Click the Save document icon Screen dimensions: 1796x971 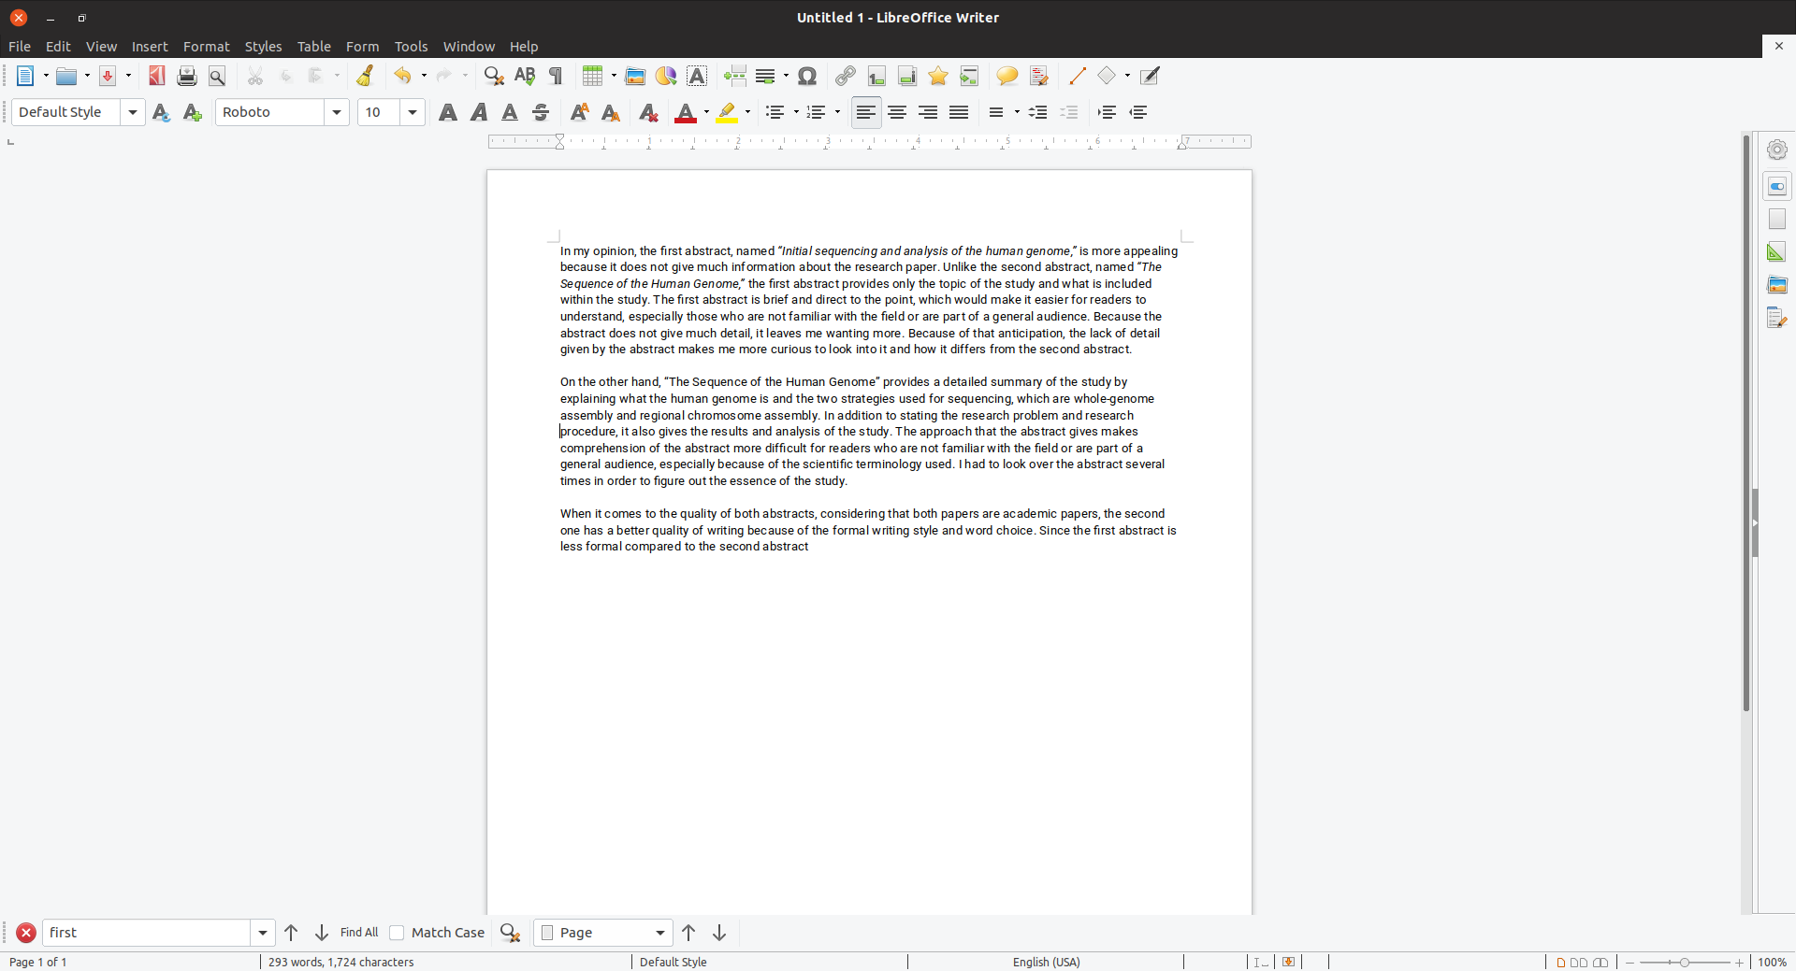point(108,77)
